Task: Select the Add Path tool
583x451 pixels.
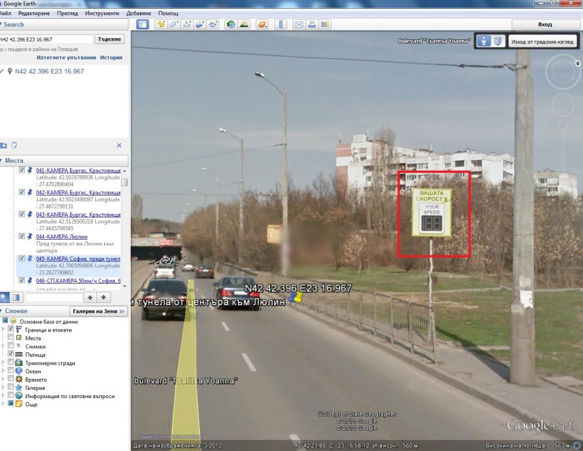Action: tap(187, 25)
